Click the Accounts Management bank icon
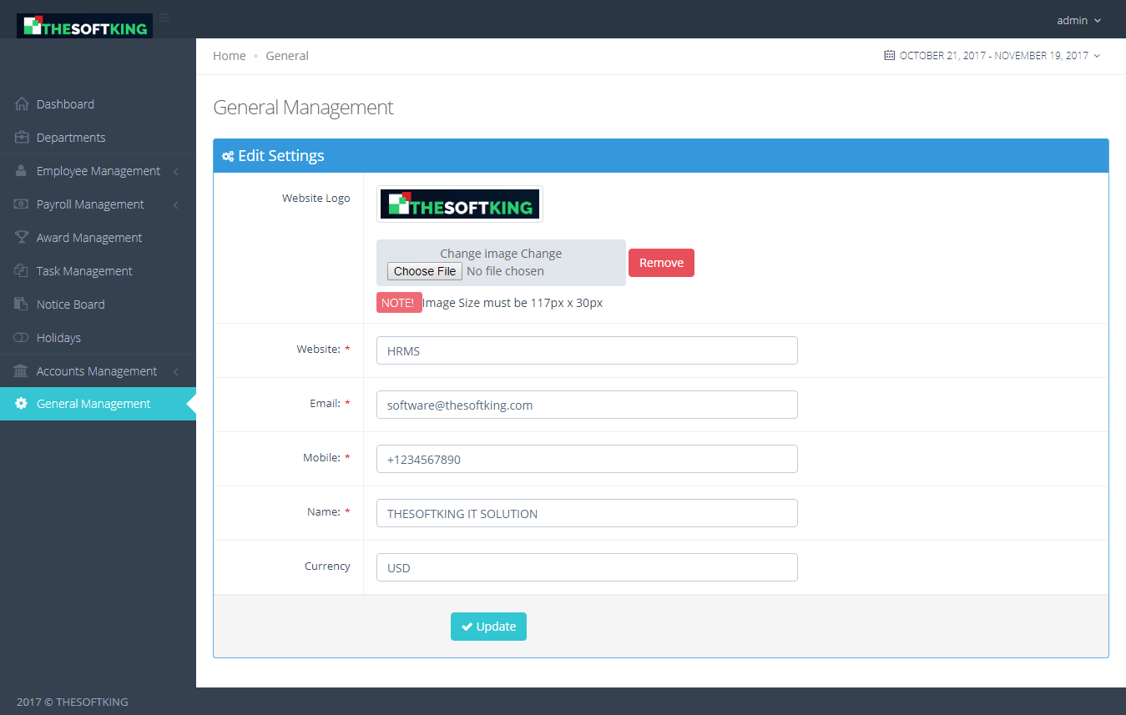1126x715 pixels. [20, 370]
